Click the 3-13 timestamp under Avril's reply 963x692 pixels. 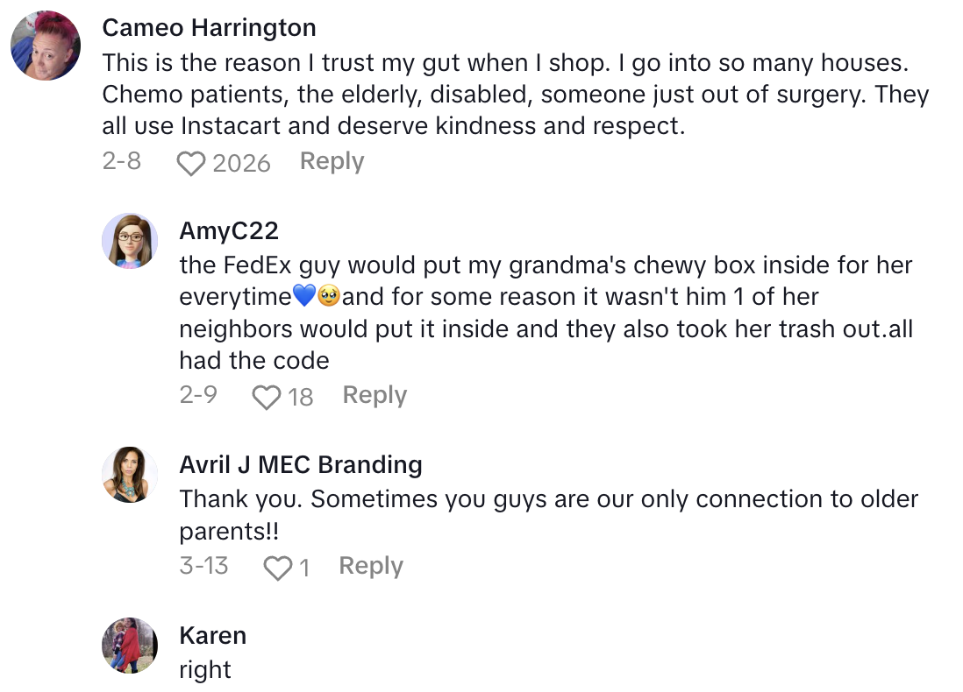click(203, 566)
